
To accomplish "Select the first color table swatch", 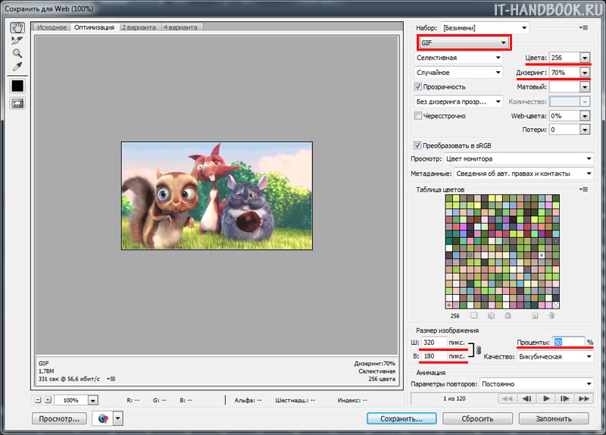I will pyautogui.click(x=448, y=198).
